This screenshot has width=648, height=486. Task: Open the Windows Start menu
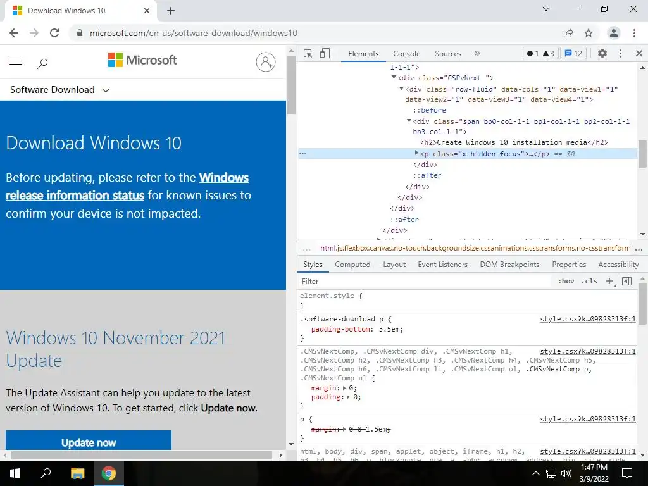[15, 473]
